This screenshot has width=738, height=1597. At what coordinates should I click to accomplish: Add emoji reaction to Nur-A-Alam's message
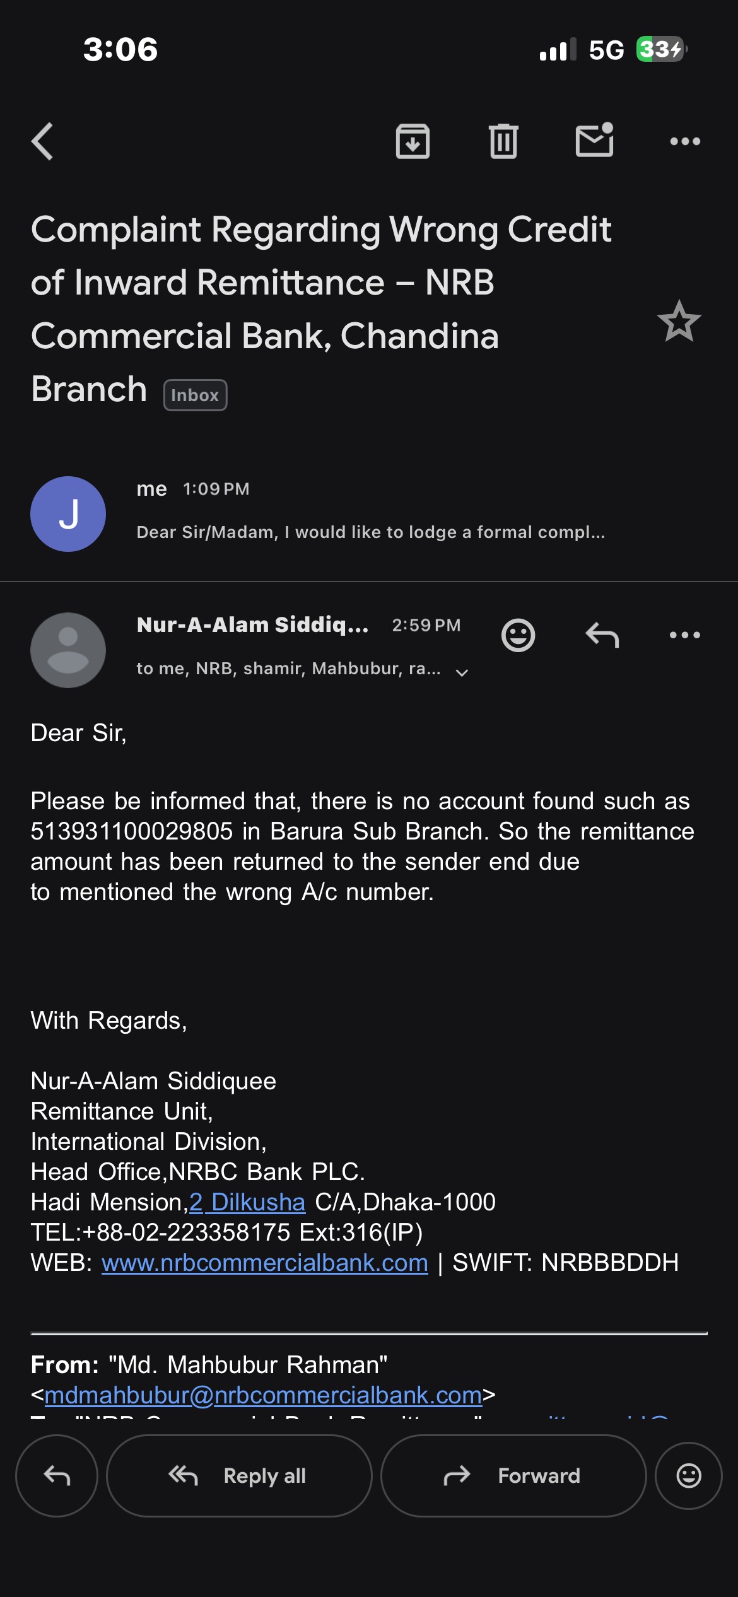pos(518,635)
